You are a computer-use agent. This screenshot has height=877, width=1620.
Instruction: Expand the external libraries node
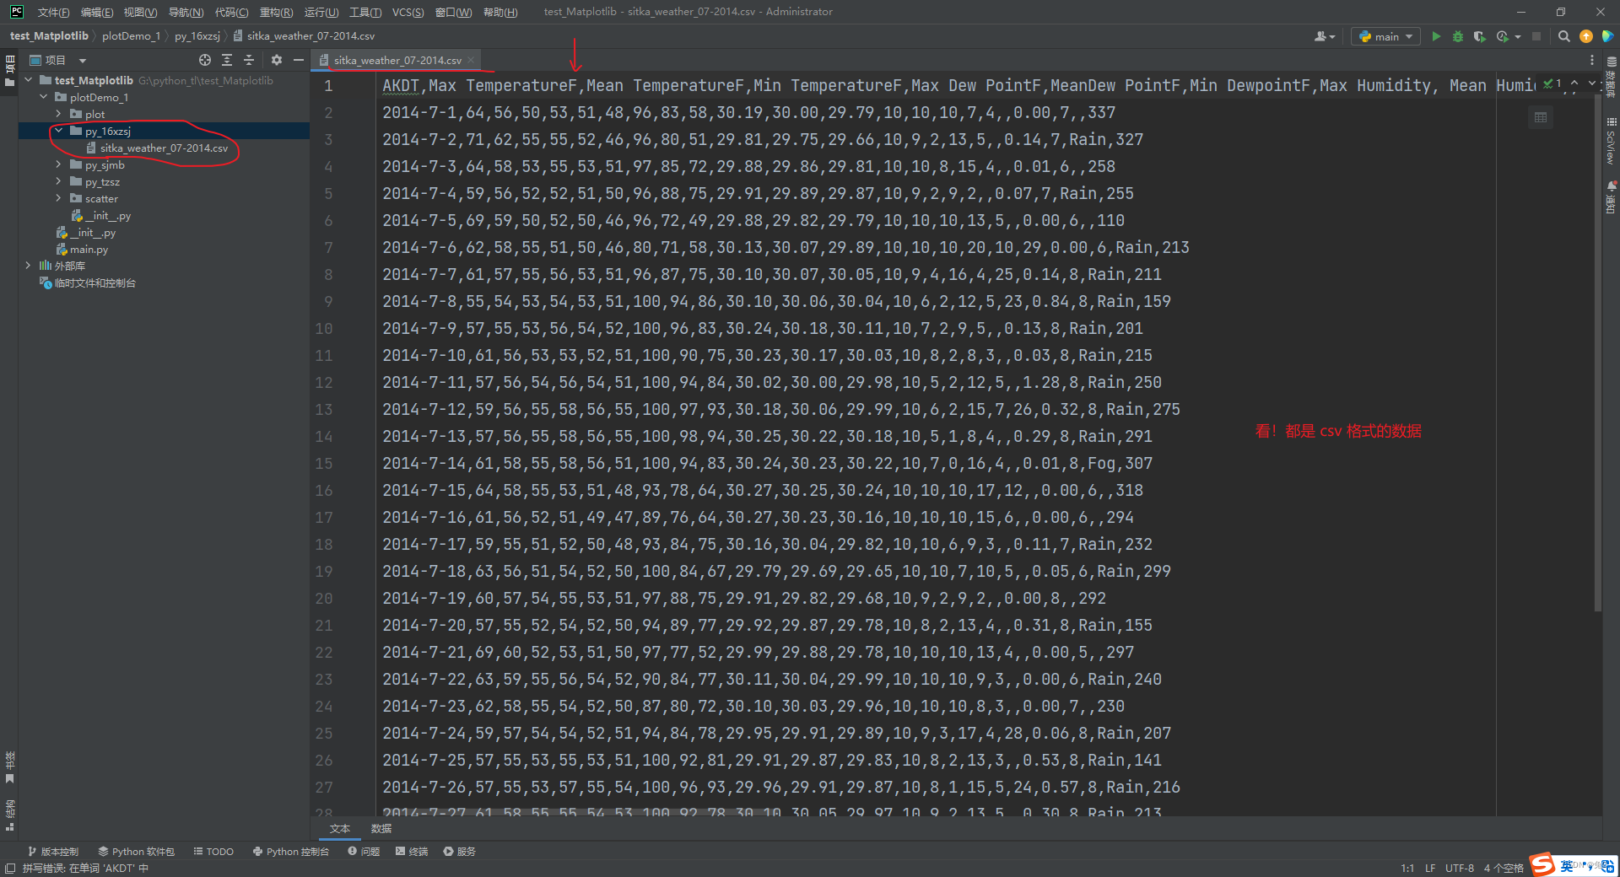coord(29,266)
